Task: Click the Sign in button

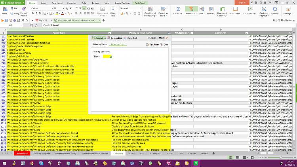Action: click(x=242, y=2)
